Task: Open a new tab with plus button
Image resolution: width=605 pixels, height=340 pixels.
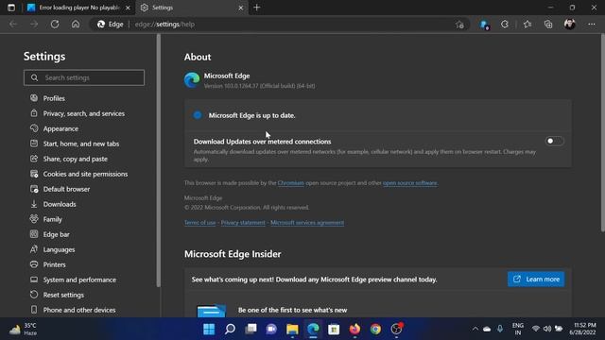Action: (257, 8)
